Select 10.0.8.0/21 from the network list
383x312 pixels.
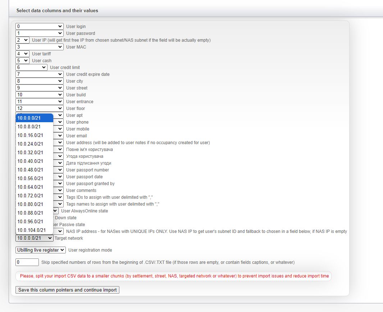tap(34, 127)
